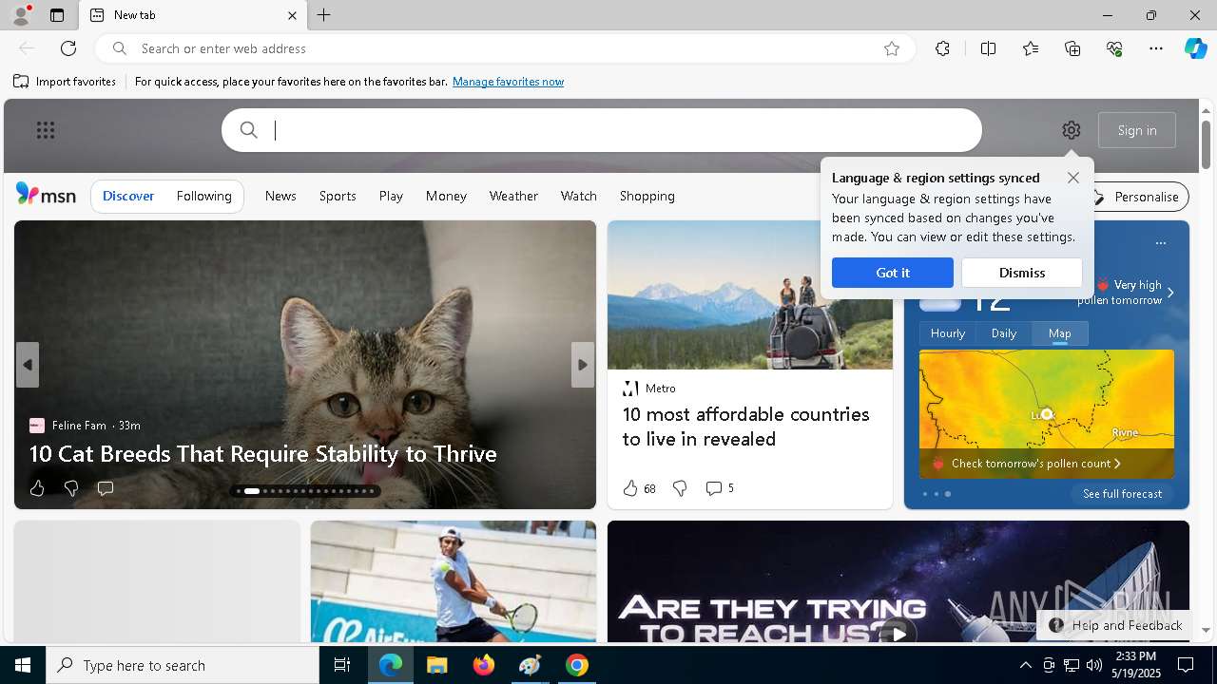
Task: Open the Shopping section
Action: coord(647,196)
